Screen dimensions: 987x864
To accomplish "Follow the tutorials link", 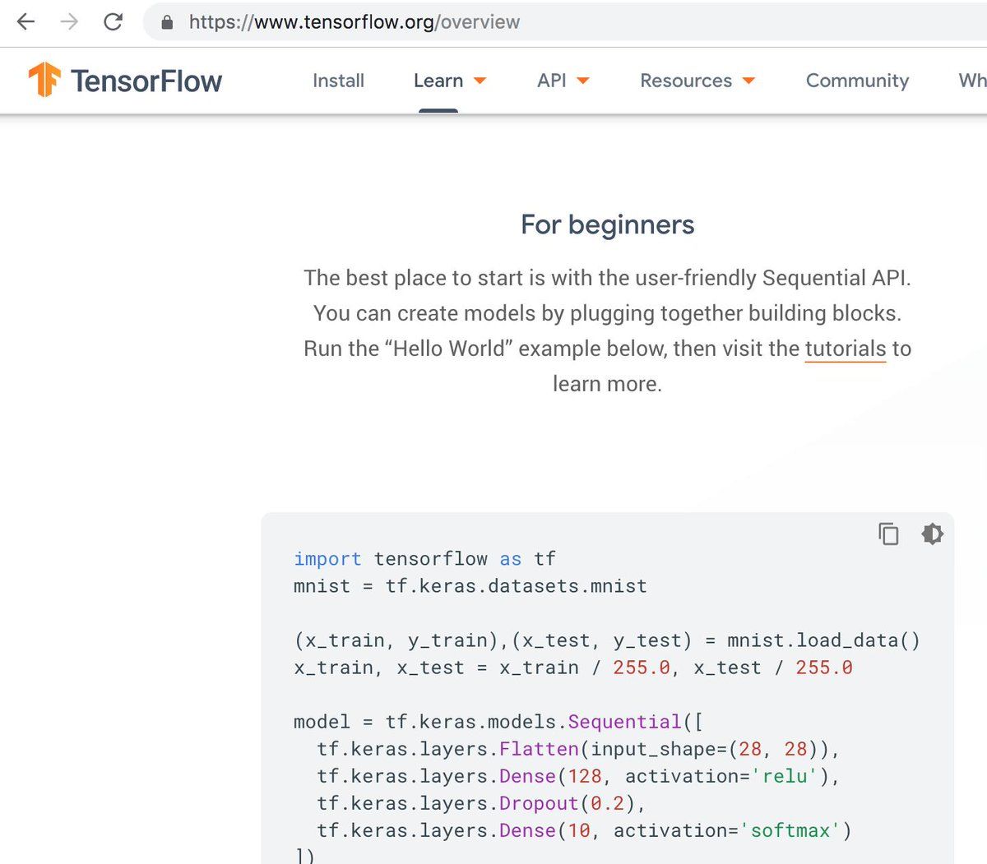I will (x=846, y=349).
